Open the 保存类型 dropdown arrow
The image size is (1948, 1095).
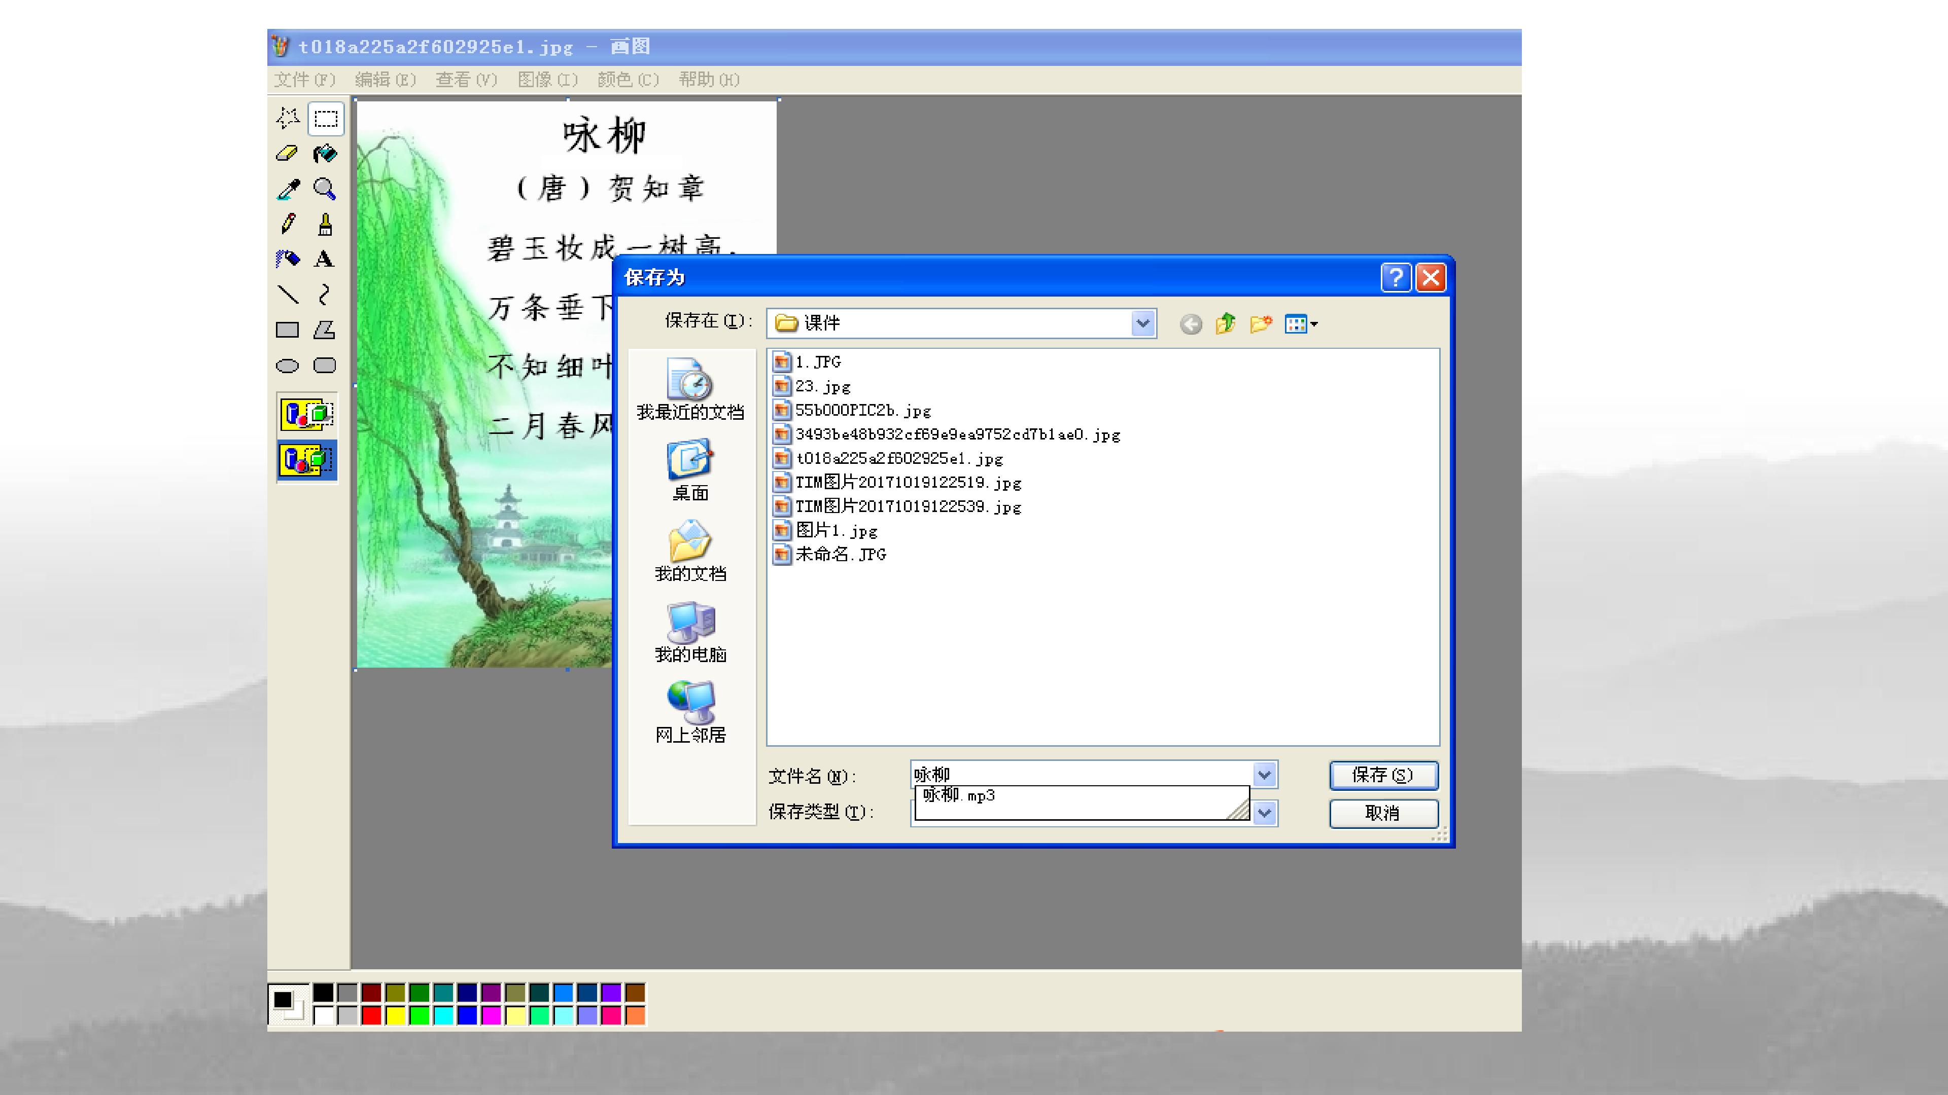click(x=1264, y=813)
